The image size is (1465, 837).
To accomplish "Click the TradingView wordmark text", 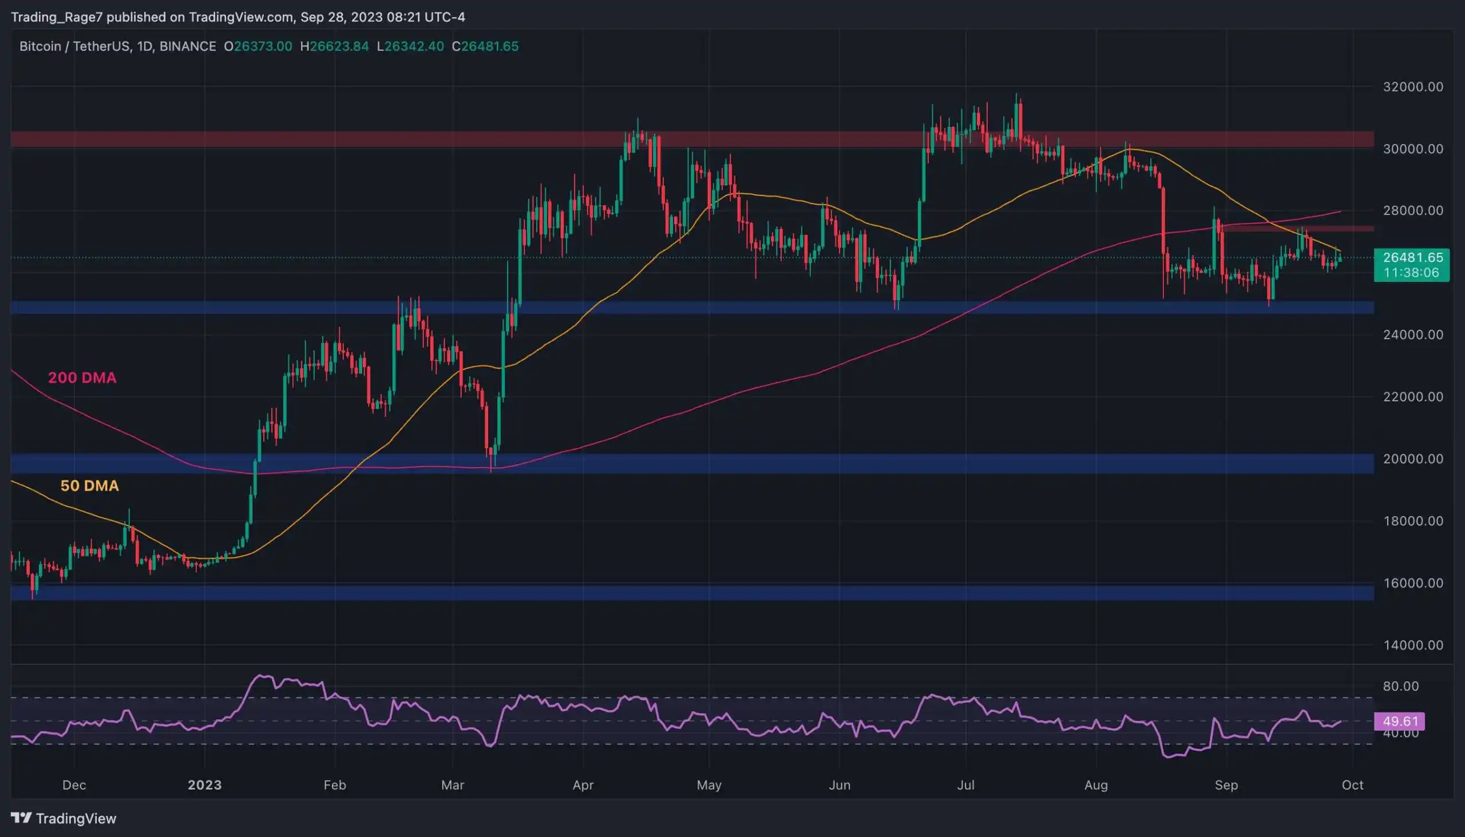I will pyautogui.click(x=76, y=818).
